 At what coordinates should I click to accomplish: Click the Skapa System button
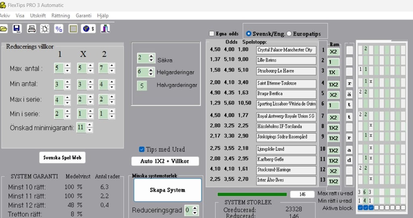(167, 190)
